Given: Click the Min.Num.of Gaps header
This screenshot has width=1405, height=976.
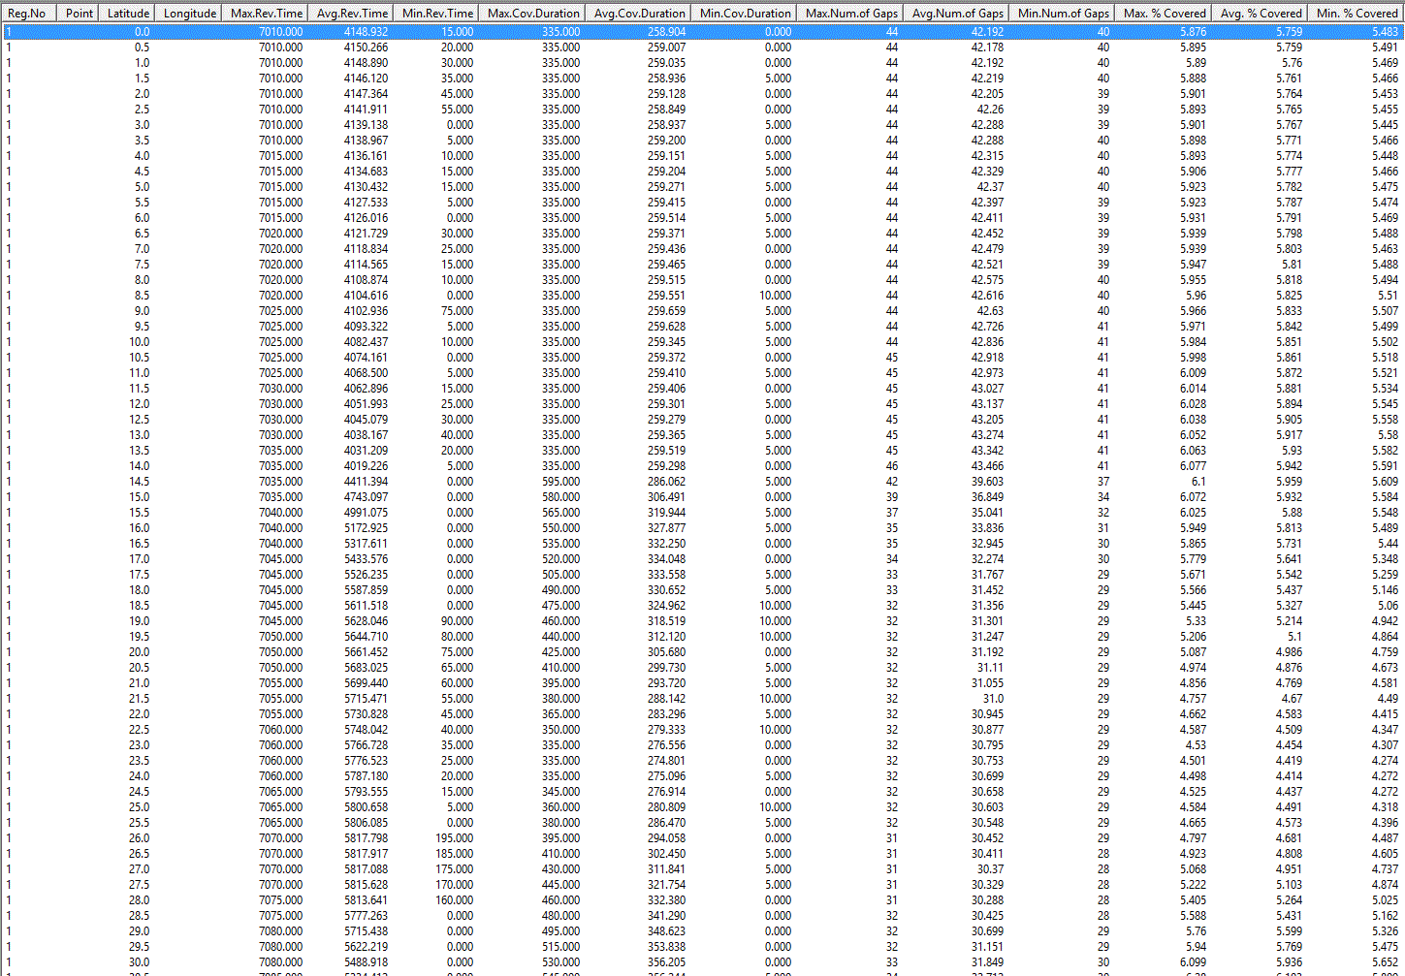Looking at the screenshot, I should (1064, 13).
